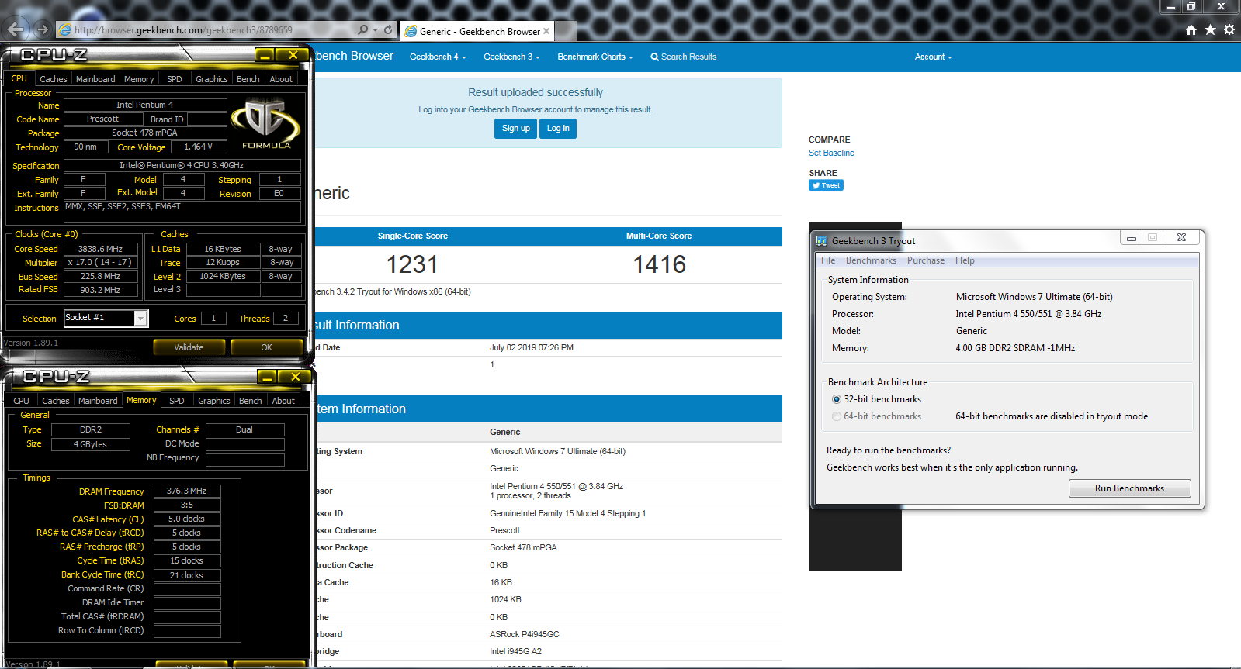
Task: Click the Set Baseline link
Action: [x=831, y=153]
